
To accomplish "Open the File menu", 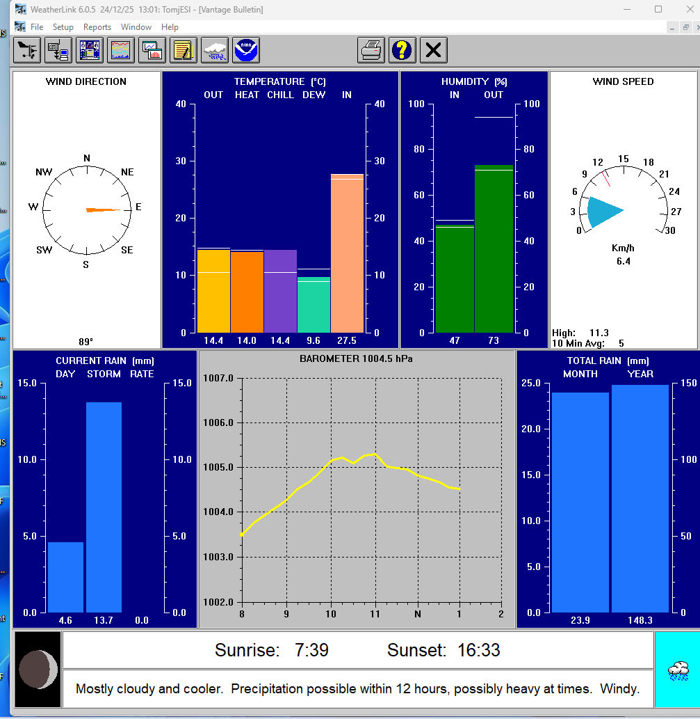I will (37, 27).
